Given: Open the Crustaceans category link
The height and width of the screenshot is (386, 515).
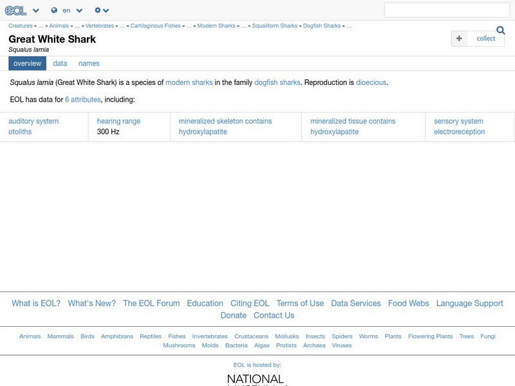Looking at the screenshot, I should [251, 336].
